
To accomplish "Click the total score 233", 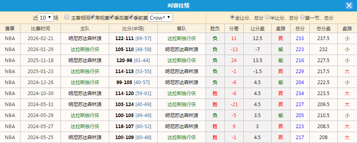I will coord(300,38).
